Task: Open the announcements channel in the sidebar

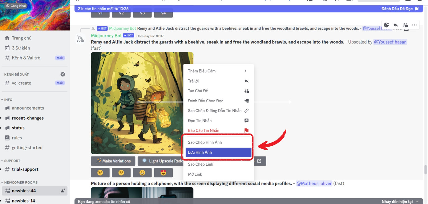Action: [28, 108]
